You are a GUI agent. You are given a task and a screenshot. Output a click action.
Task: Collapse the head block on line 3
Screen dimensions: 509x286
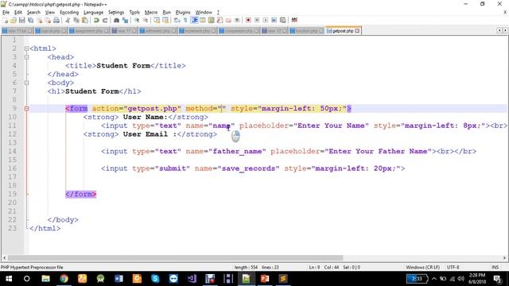[x=26, y=57]
